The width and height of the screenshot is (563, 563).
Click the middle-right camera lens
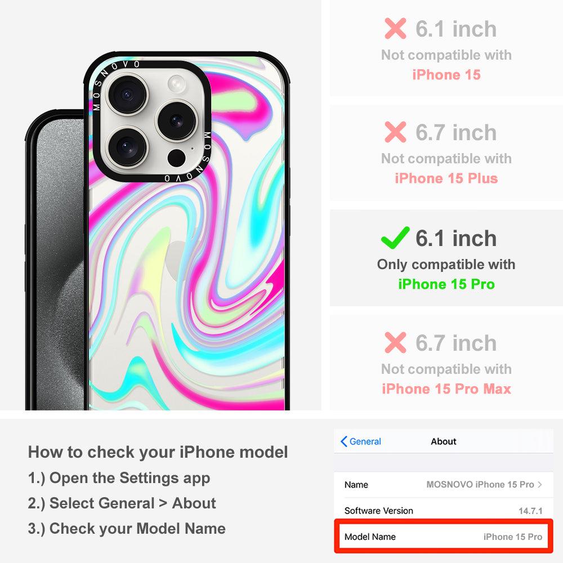click(x=176, y=120)
